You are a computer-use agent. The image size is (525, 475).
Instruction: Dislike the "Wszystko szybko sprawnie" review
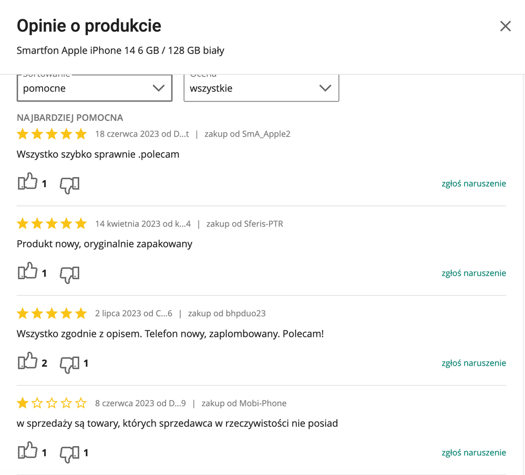point(70,185)
